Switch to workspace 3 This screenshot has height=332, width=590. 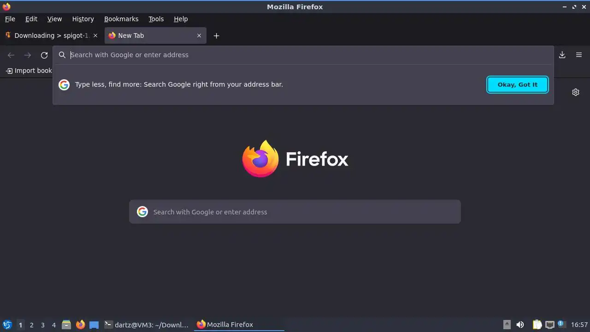42,325
